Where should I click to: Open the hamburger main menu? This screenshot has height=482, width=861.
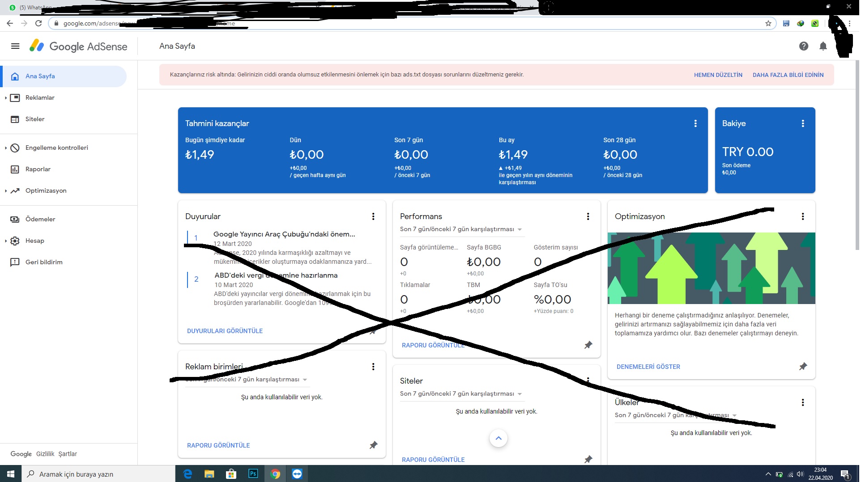click(x=15, y=46)
